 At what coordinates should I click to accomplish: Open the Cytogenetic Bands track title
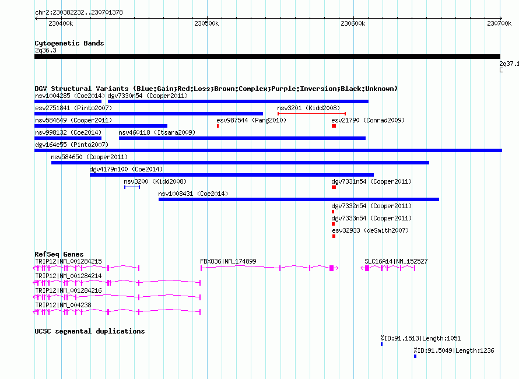click(69, 43)
